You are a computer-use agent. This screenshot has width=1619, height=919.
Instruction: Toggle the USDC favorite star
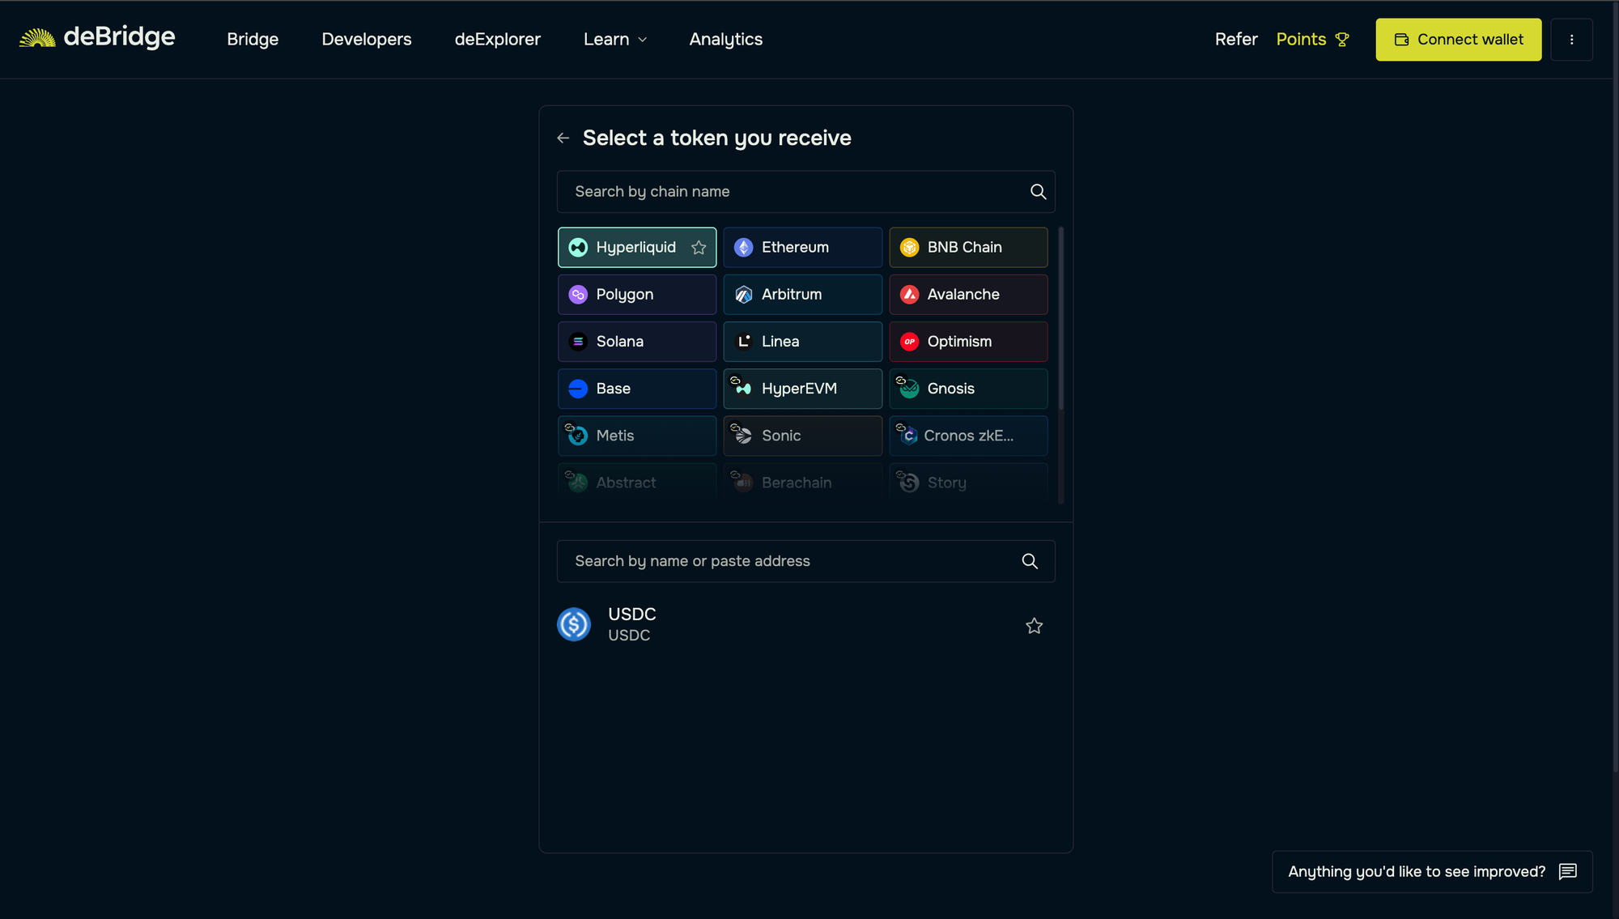(1034, 626)
